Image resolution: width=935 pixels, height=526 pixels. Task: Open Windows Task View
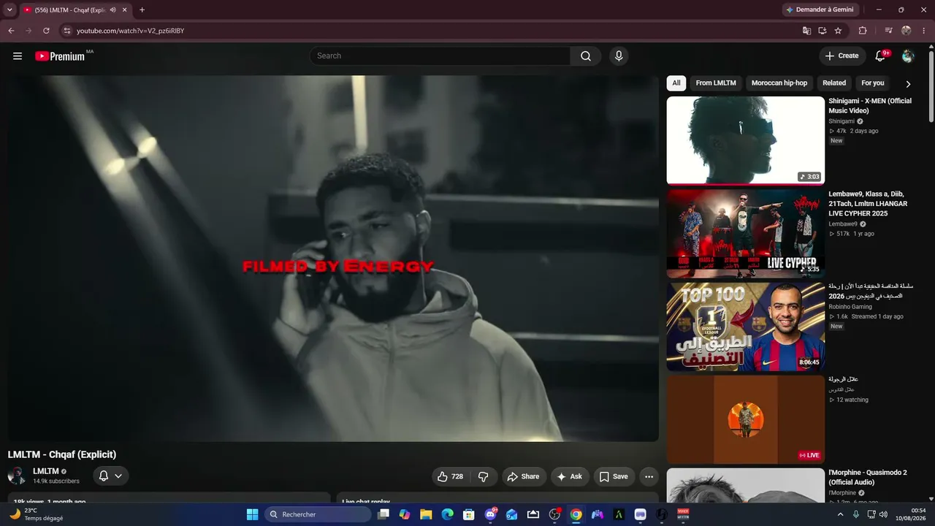tap(383, 514)
